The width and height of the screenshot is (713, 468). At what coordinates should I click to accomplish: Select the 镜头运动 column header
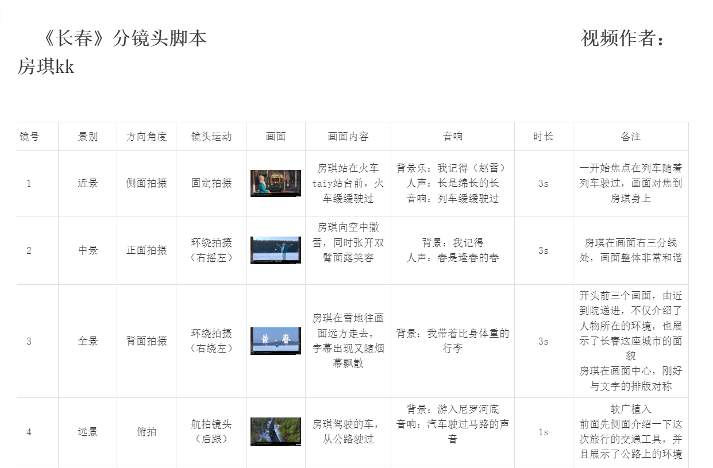(x=211, y=137)
